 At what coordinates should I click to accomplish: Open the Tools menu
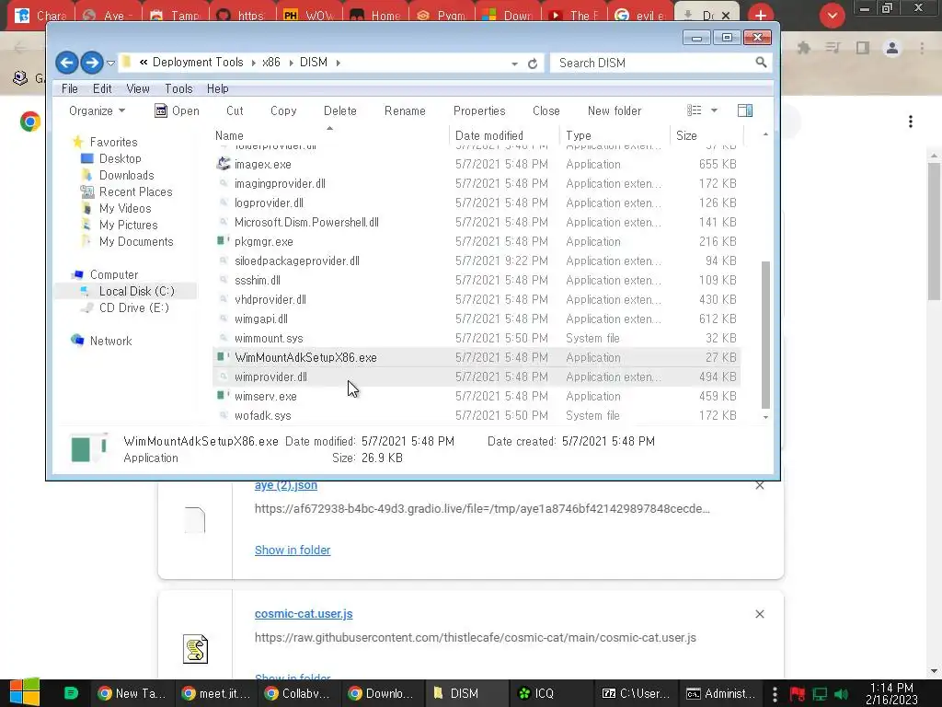coord(179,88)
